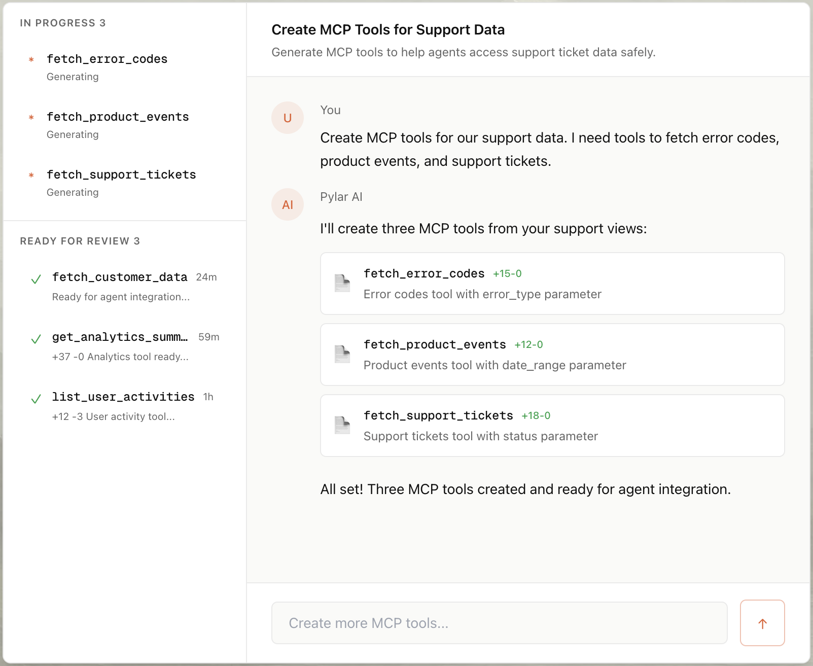Open list_user_activities from the review list
The height and width of the screenshot is (666, 813).
[123, 397]
